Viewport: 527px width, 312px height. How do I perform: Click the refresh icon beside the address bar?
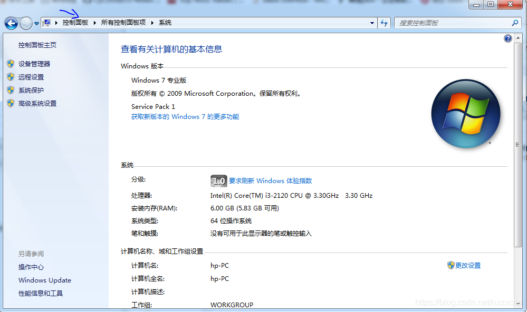[385, 23]
